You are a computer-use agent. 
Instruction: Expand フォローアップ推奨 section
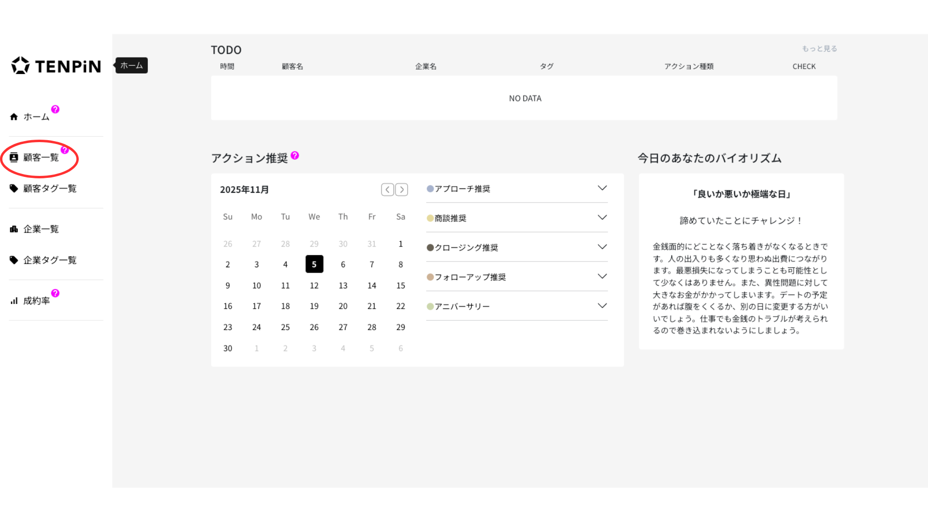click(x=602, y=276)
